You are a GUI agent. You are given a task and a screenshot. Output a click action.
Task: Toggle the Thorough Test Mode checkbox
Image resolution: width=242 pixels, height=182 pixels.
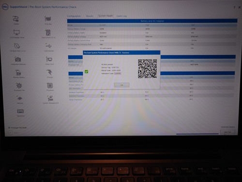point(9,128)
